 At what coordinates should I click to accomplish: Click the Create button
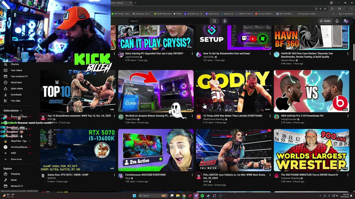[x=325, y=21]
